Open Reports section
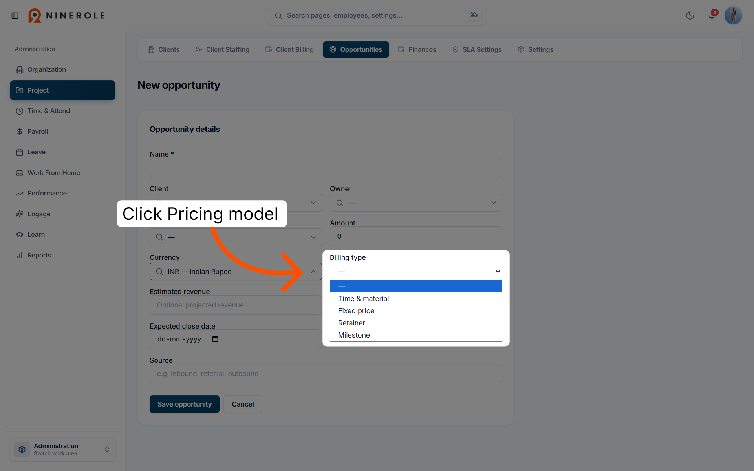754x471 pixels. (x=62, y=255)
